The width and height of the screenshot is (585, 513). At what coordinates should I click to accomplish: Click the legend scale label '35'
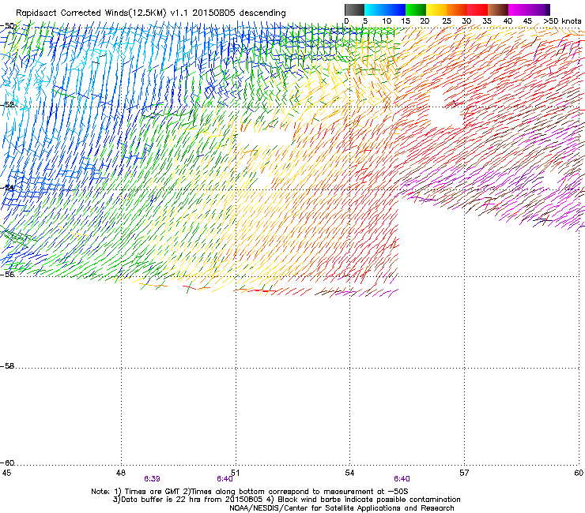click(x=487, y=21)
